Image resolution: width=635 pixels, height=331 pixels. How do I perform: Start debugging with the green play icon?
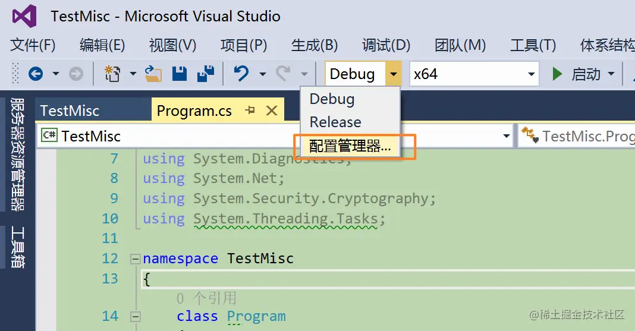pyautogui.click(x=557, y=74)
